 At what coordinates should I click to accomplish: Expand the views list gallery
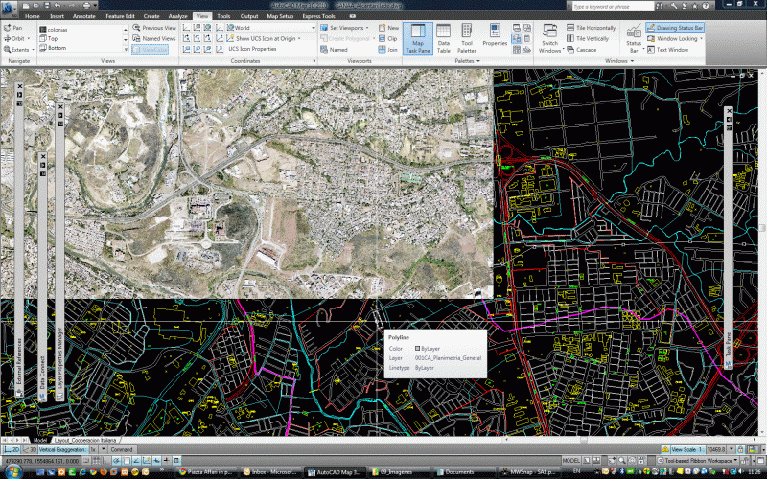pyautogui.click(x=126, y=49)
